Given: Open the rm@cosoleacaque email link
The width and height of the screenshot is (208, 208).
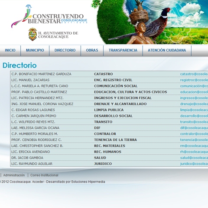Looking at the screenshot, I should (x=194, y=146).
